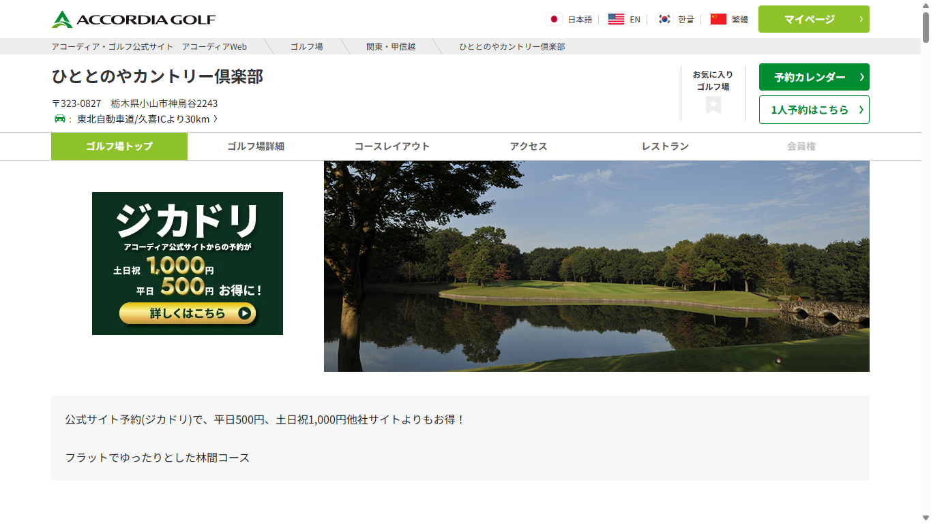Click the golf course pond photo
931x523 pixels.
[x=597, y=266]
